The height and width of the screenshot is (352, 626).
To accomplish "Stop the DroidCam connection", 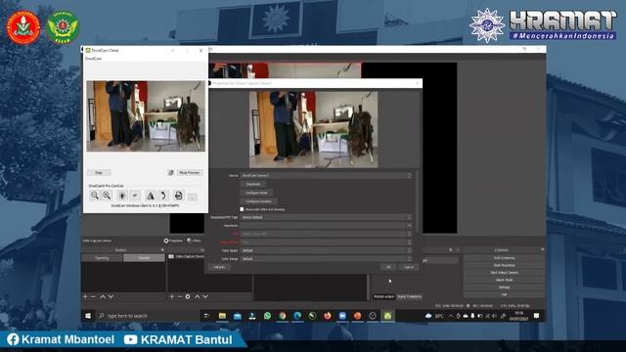I will [x=99, y=172].
